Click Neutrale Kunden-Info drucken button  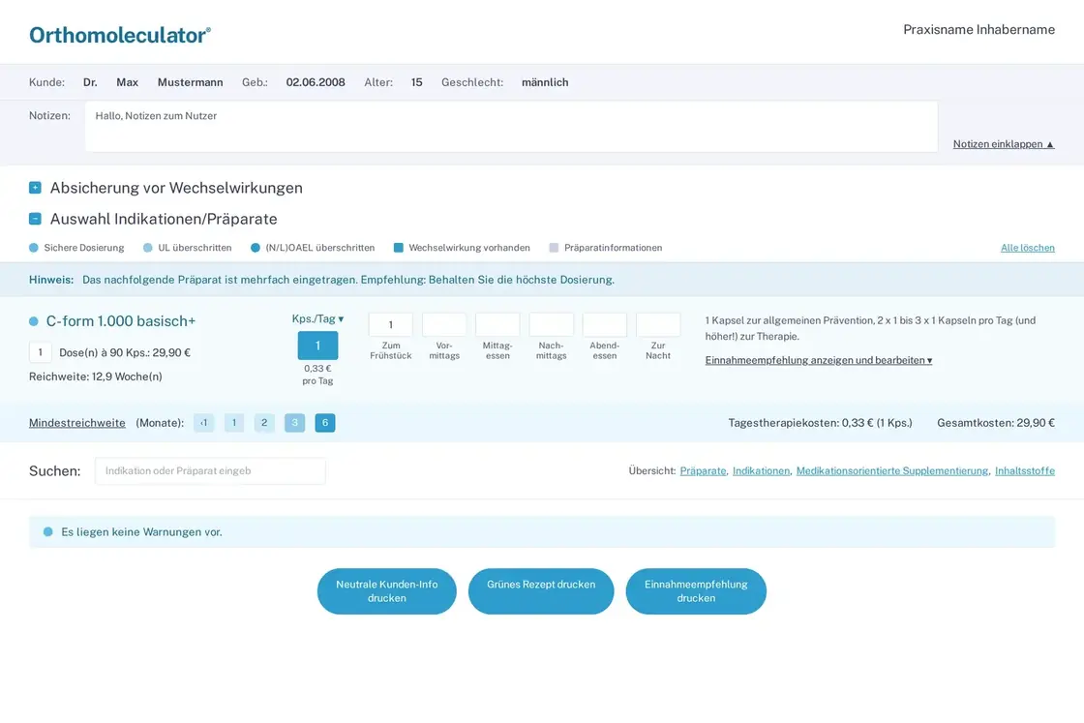coord(387,591)
